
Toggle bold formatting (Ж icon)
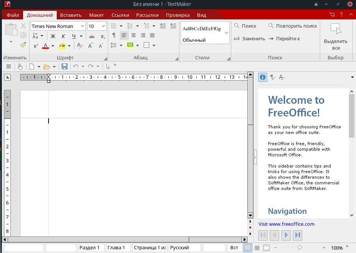(x=54, y=36)
